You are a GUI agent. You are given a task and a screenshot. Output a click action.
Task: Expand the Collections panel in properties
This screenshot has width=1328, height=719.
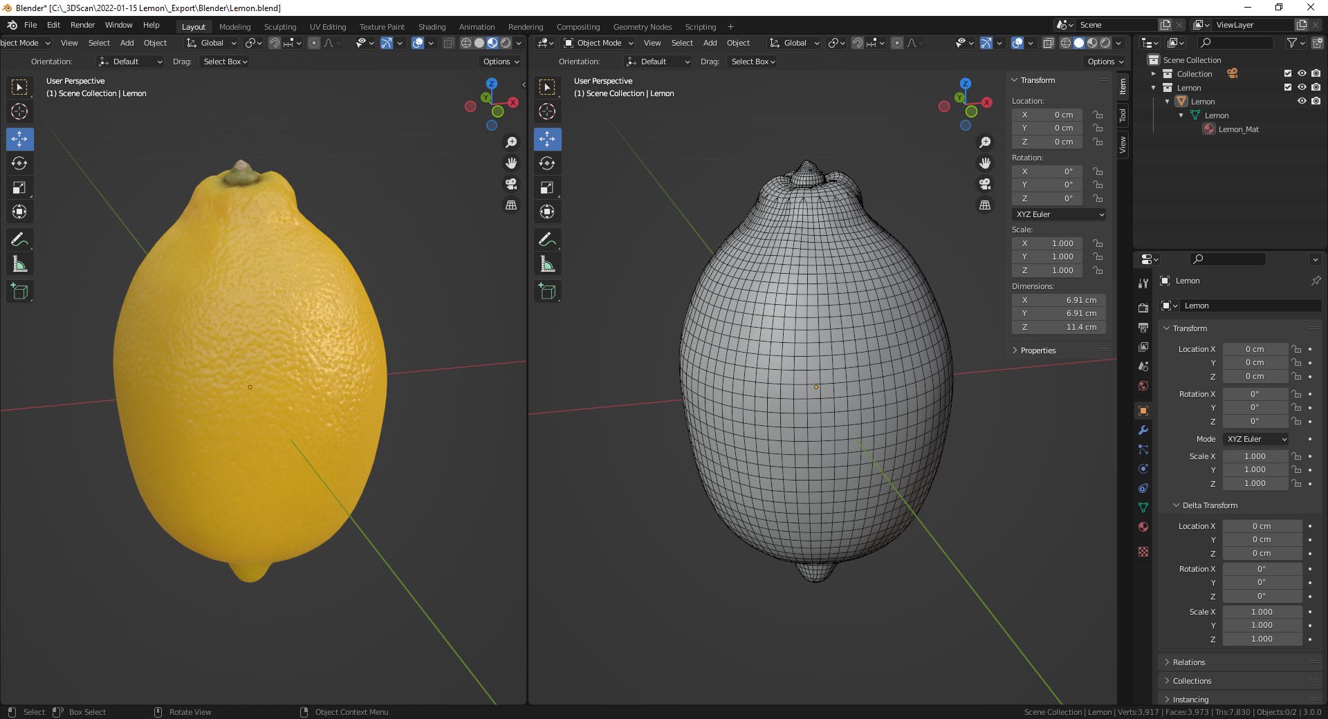[x=1192, y=681]
